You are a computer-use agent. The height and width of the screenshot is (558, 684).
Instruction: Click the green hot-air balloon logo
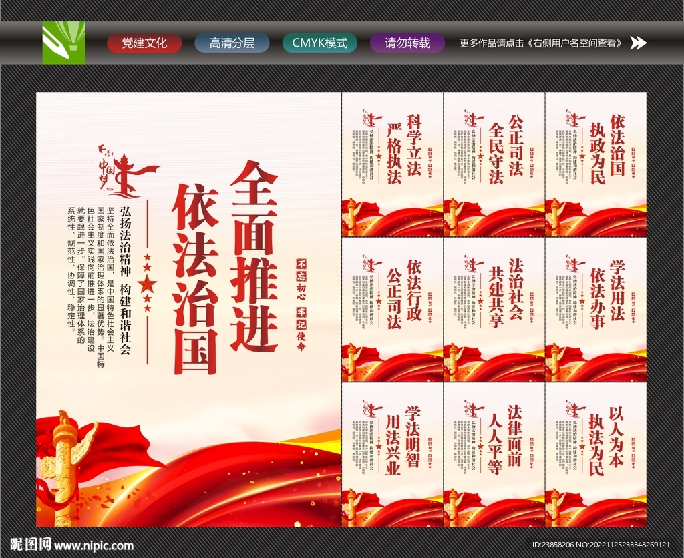click(63, 43)
